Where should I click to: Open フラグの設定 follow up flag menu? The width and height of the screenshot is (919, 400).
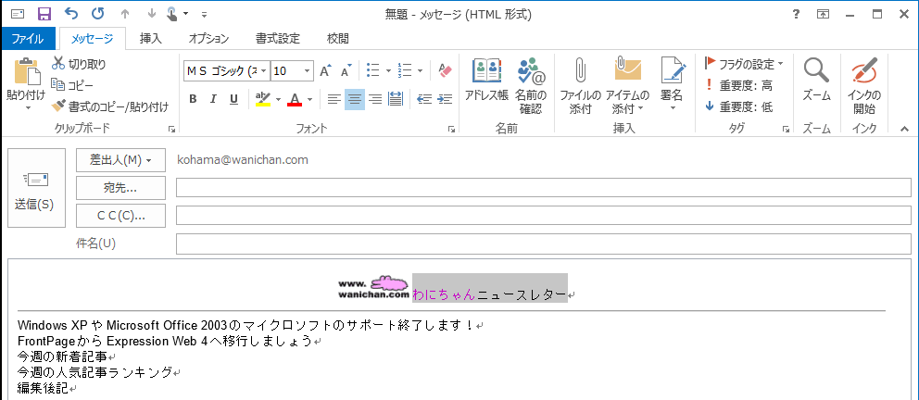(744, 64)
